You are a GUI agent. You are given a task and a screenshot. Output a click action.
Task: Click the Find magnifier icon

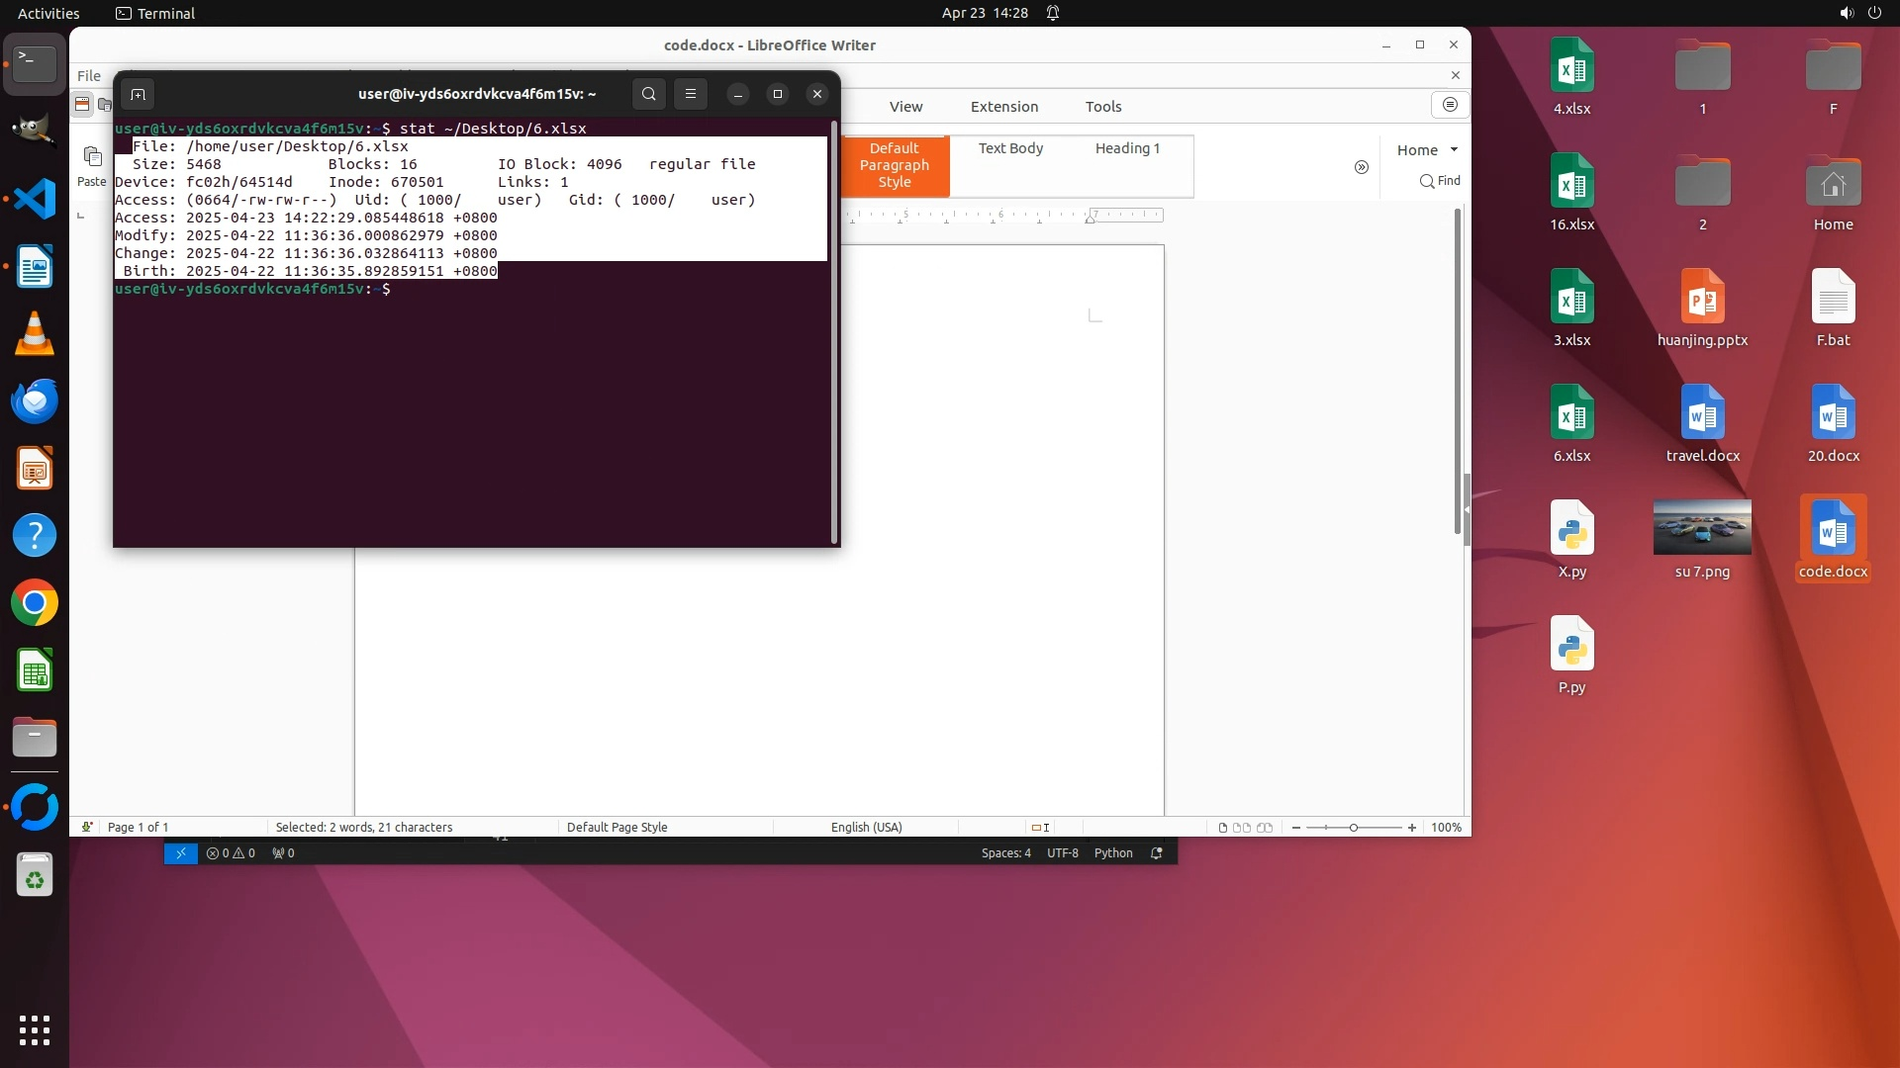[x=1426, y=181]
